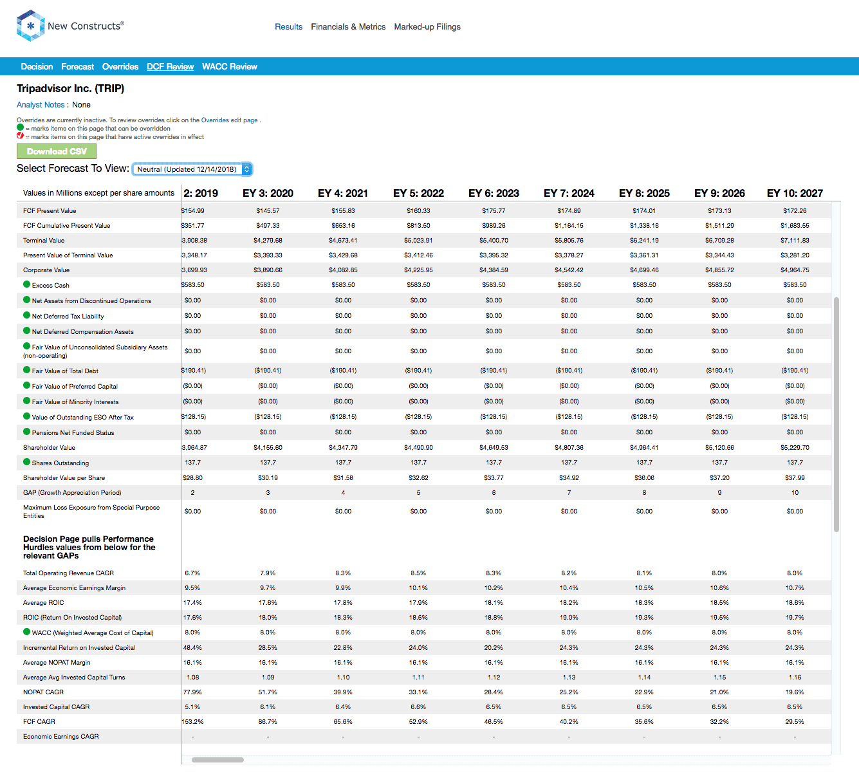Click the green legend dot for overridable items
Screen dimensions: 859x776
(20, 127)
